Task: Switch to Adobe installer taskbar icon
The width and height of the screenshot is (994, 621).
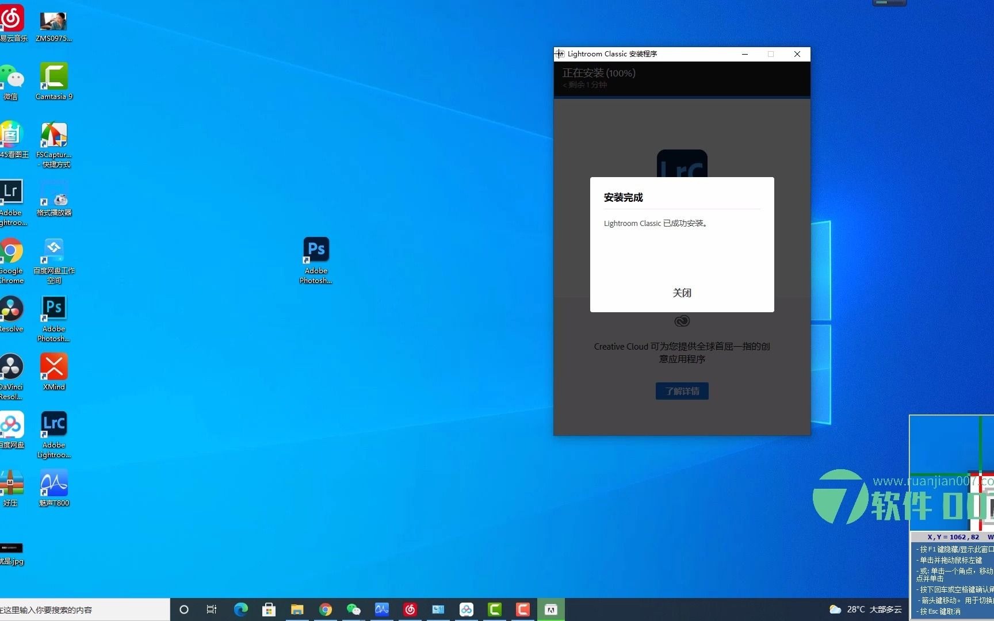Action: point(551,609)
